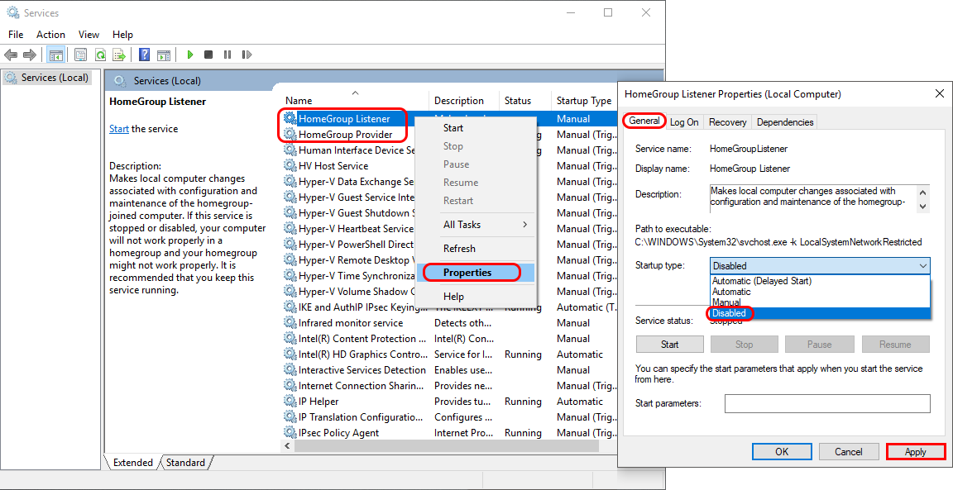Open the Properties toolbar icon
This screenshot has width=953, height=490.
point(80,55)
